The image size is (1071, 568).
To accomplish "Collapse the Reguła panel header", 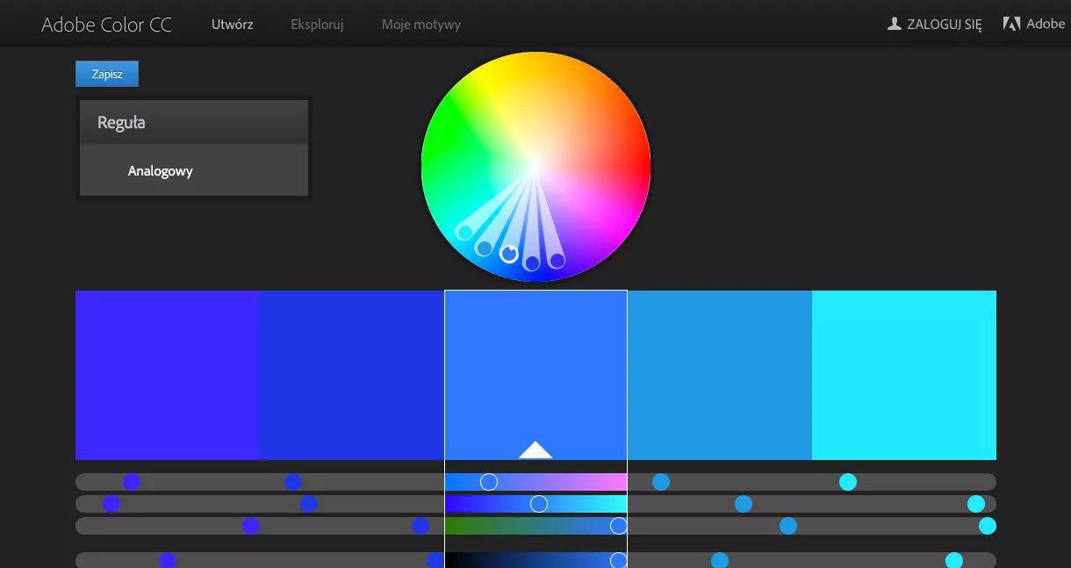I will (194, 122).
